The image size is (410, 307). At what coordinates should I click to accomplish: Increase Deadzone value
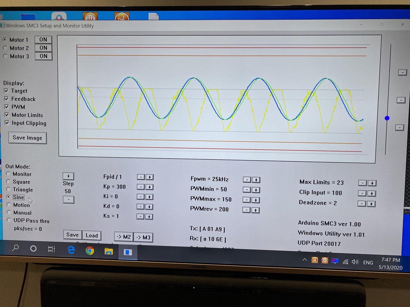pyautogui.click(x=371, y=204)
